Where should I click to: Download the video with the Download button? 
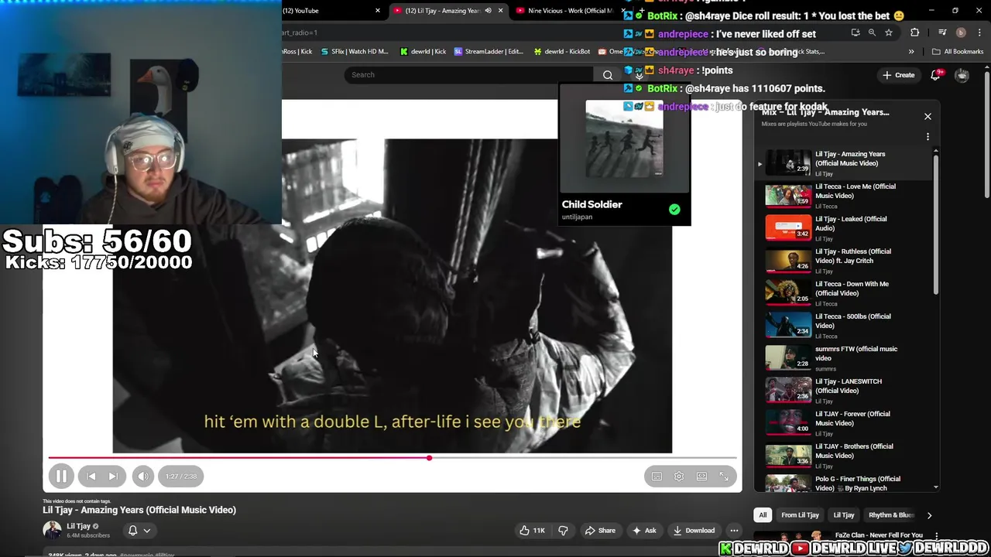(x=694, y=531)
